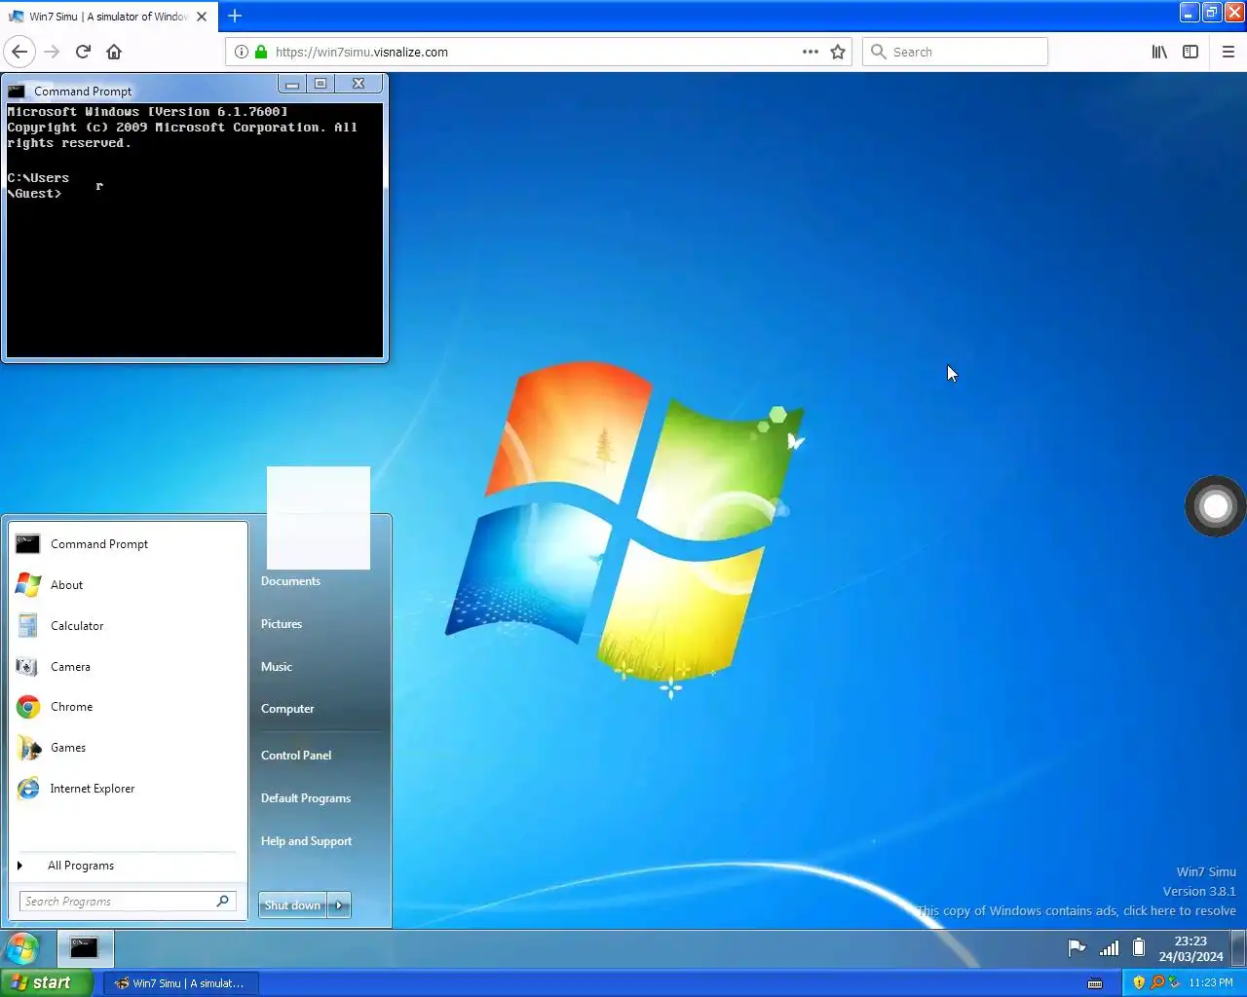This screenshot has height=997, width=1247.
Task: Open Music in the Start menu
Action: point(277,667)
